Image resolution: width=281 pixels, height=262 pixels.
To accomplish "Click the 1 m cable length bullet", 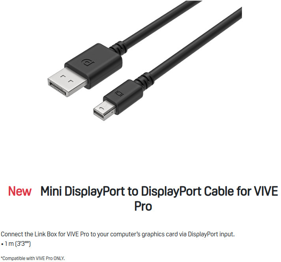I will [16, 244].
